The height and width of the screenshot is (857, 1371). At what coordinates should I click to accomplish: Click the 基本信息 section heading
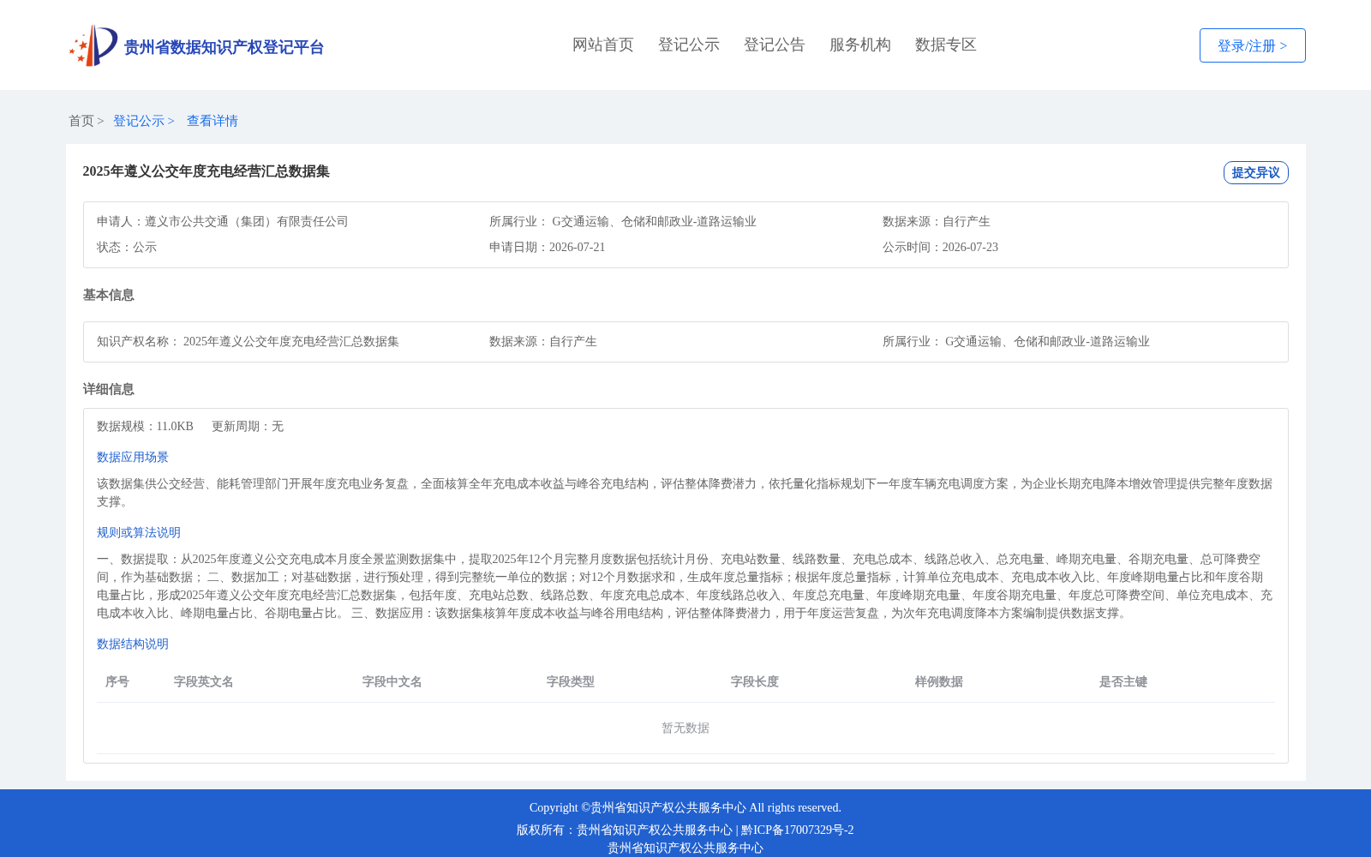[109, 295]
